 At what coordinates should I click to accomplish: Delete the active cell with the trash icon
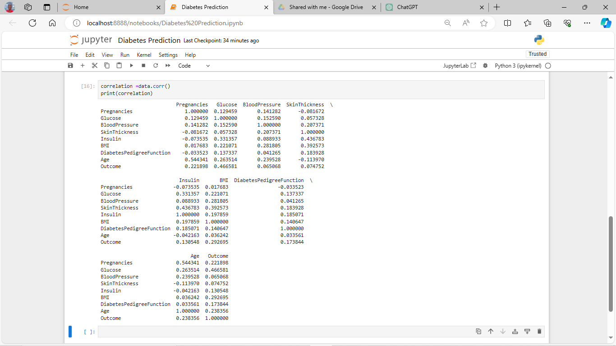[539, 332]
